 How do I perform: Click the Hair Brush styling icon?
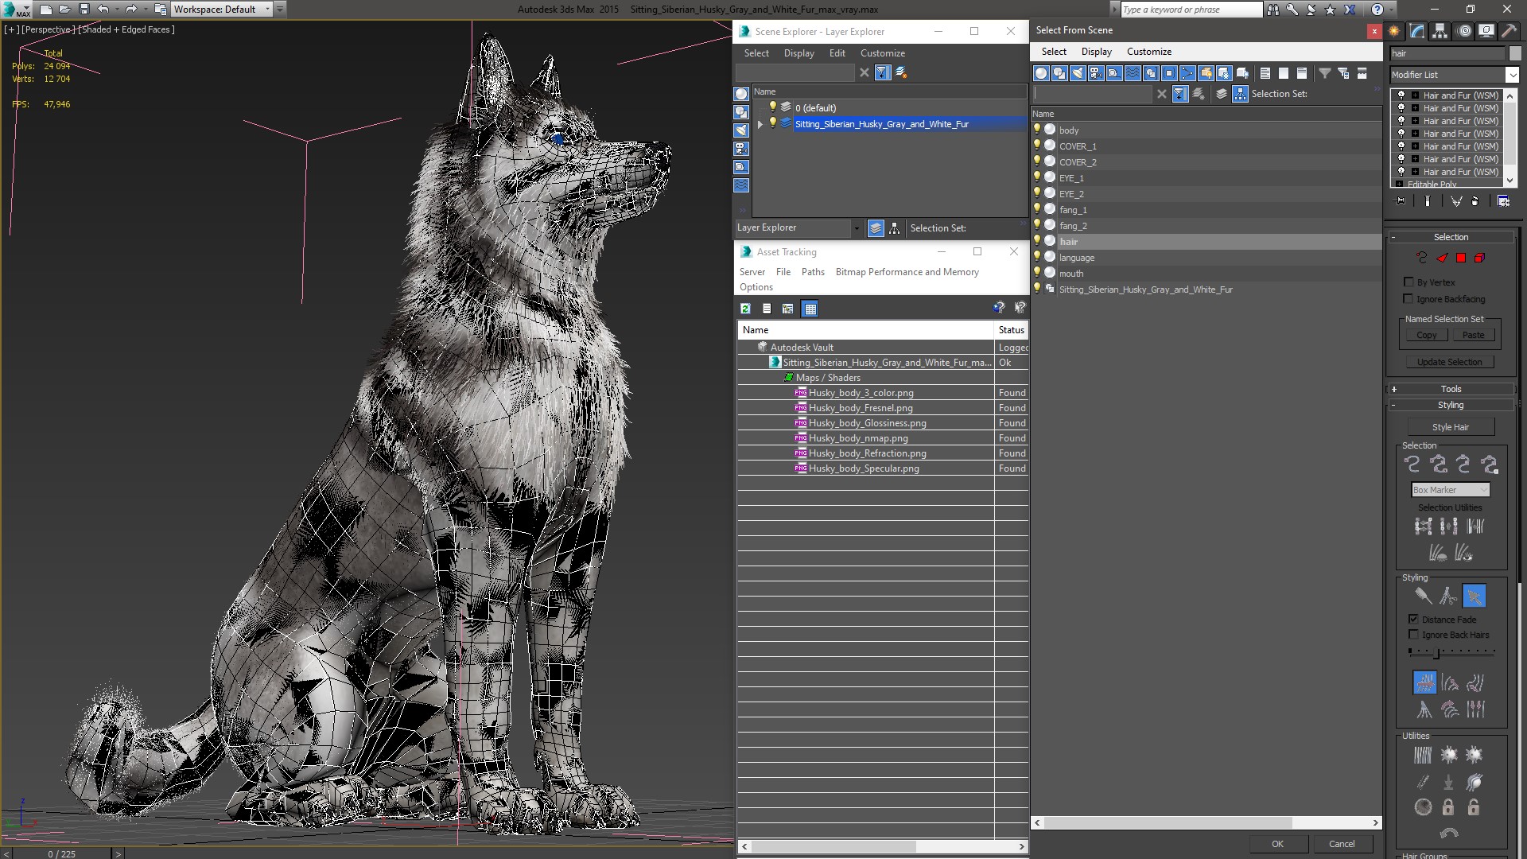1423,596
